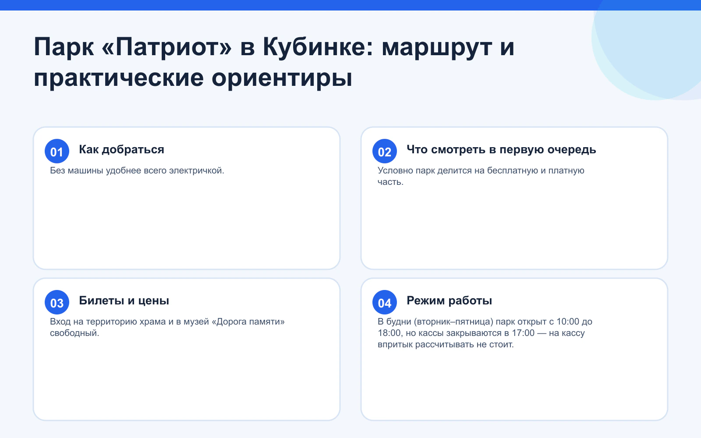This screenshot has height=438, width=701.
Task: Select the heading «Билеты и цены»
Action: (x=124, y=301)
